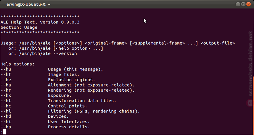Click the --hp Process details line
254x135 pixels.
pyautogui.click(x=45, y=127)
